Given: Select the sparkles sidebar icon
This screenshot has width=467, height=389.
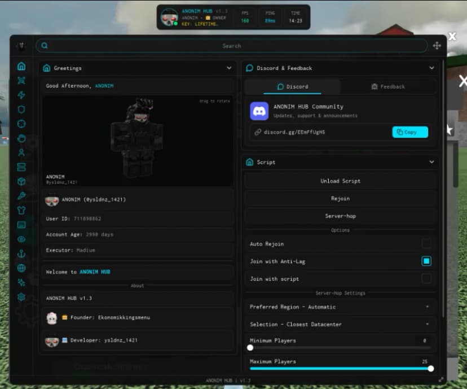Looking at the screenshot, I should coord(21,282).
